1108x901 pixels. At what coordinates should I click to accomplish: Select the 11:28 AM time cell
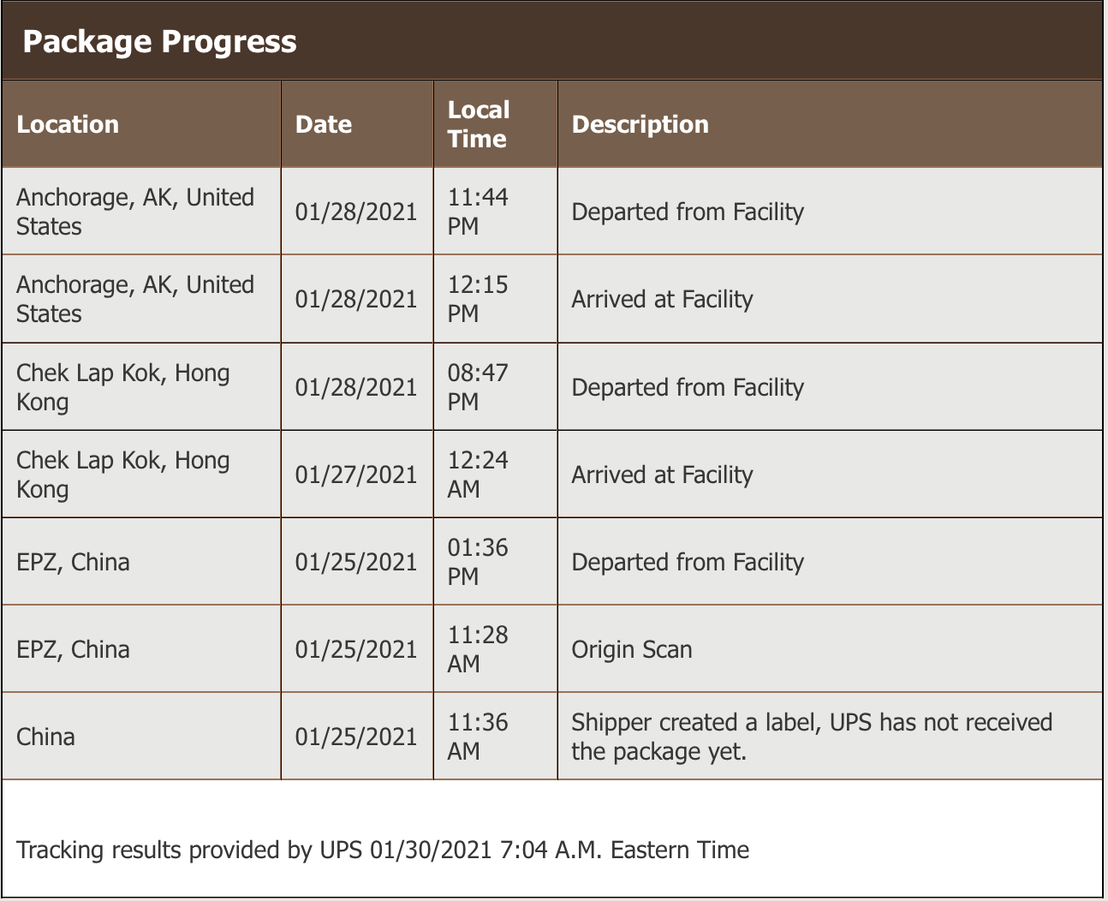click(478, 650)
